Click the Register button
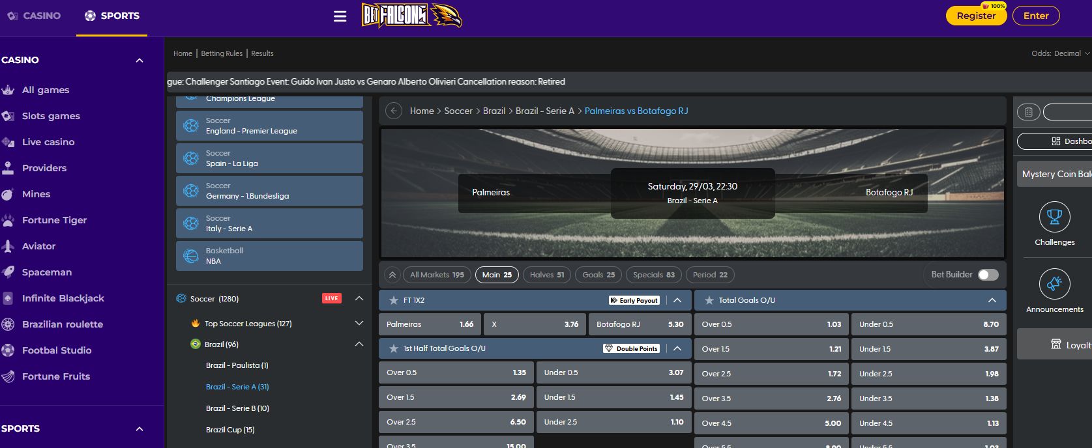1092x448 pixels. point(975,16)
